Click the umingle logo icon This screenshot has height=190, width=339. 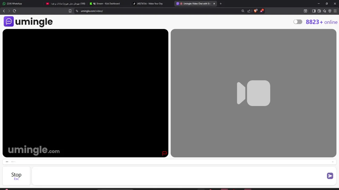point(9,21)
